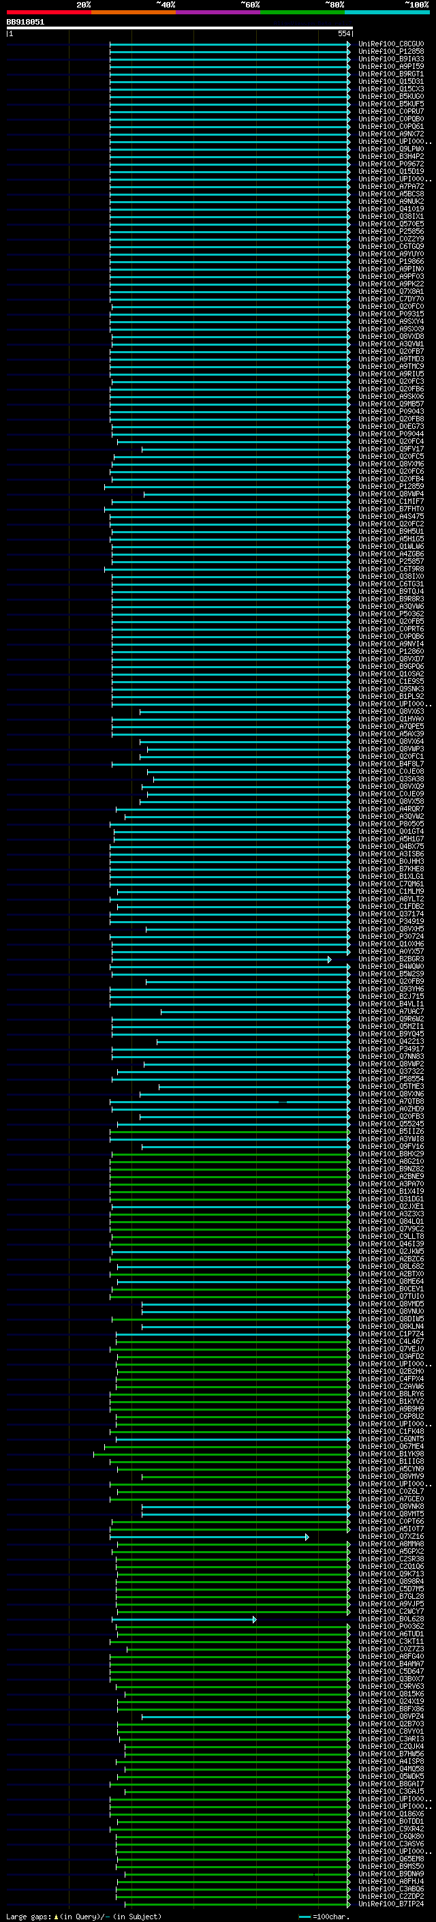Screen dimensions: 436x1922
Task: Select hit UniRef100_C8CGU0
Action: [x=390, y=44]
